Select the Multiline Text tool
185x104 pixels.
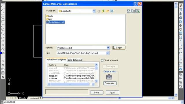3,77
